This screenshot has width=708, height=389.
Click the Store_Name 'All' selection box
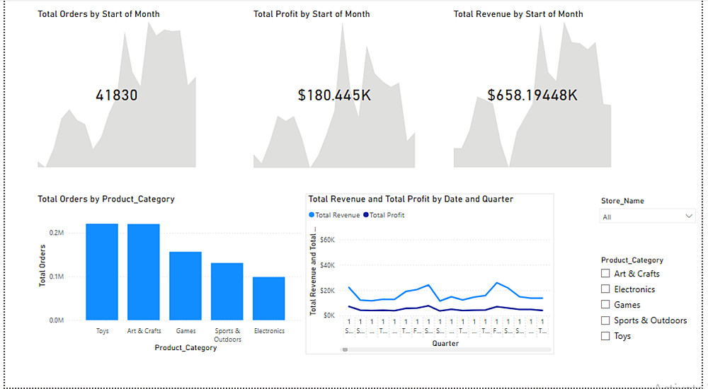pyautogui.click(x=641, y=216)
